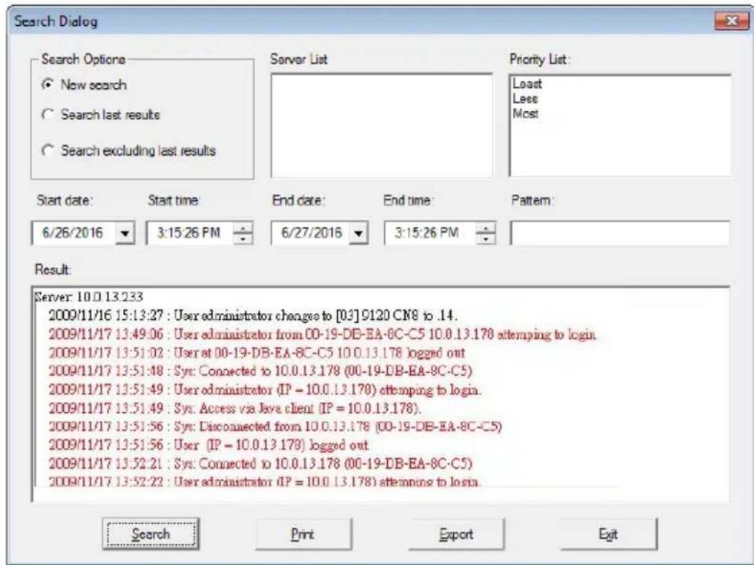Image resolution: width=754 pixels, height=565 pixels.
Task: Click the Print button
Action: [303, 533]
